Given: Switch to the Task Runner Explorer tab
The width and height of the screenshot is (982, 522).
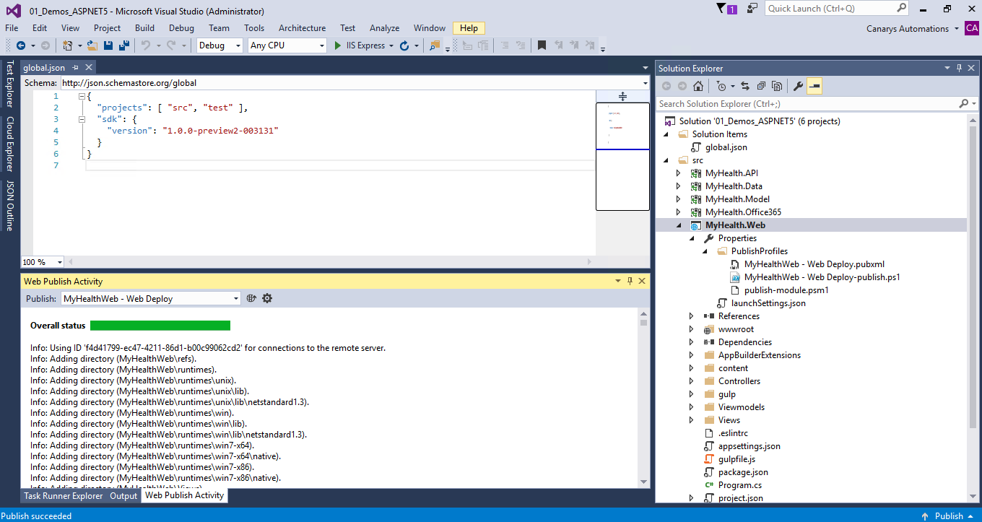Looking at the screenshot, I should coord(64,496).
